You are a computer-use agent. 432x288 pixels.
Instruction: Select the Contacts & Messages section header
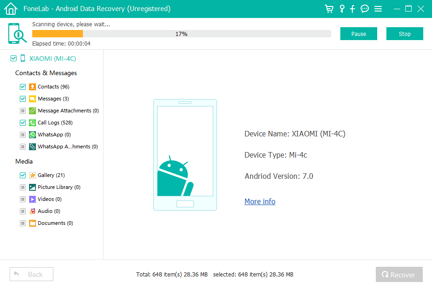(46, 73)
